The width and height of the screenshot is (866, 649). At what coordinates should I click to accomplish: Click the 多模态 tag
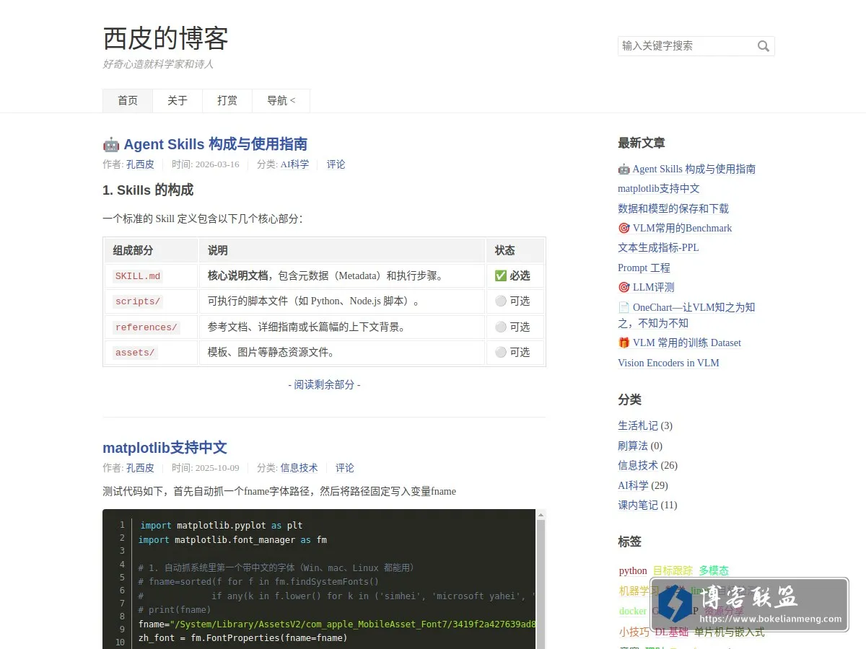(x=714, y=571)
